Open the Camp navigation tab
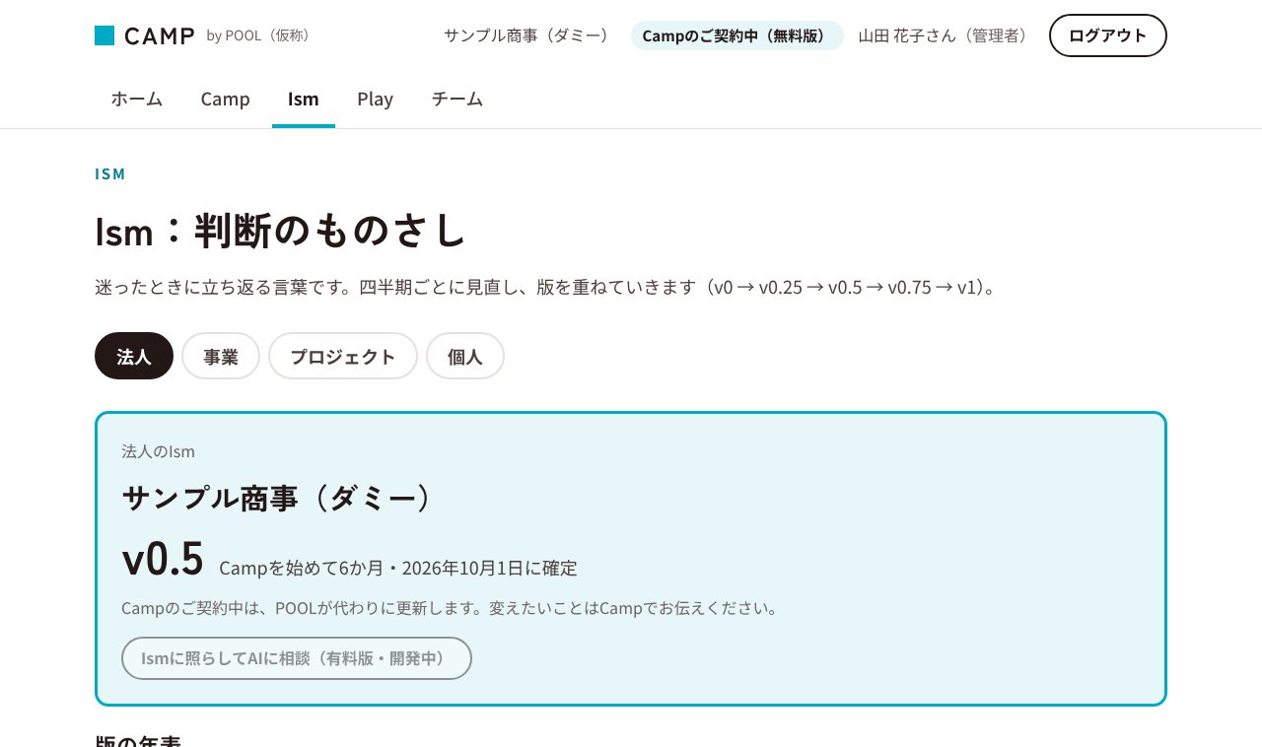The width and height of the screenshot is (1262, 747). (225, 99)
